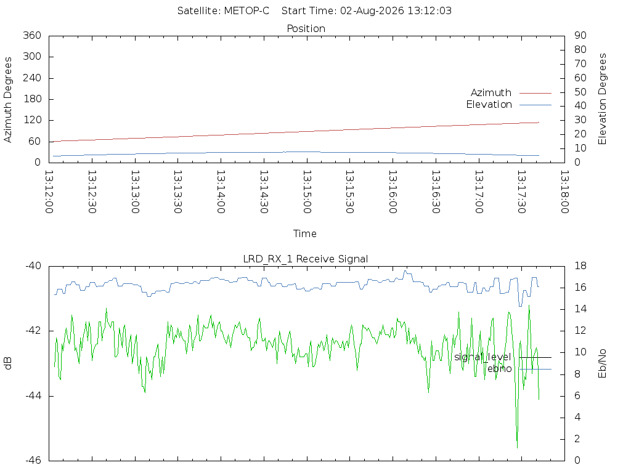This screenshot has width=631, height=473.
Task: Click the 13:18:00 time tick label
Action: [x=564, y=192]
